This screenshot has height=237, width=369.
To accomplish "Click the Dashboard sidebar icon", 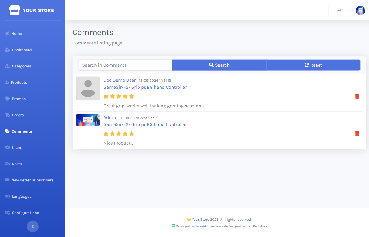I will [7, 50].
